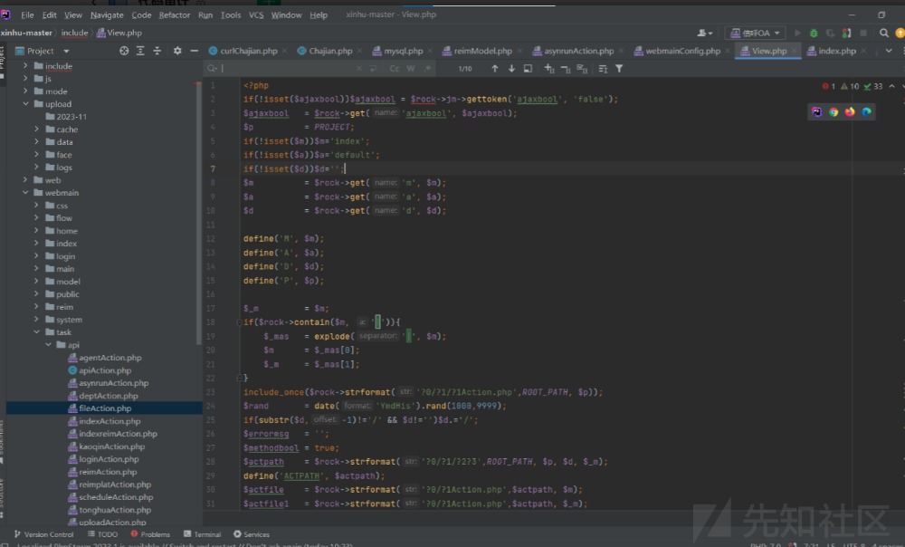This screenshot has height=547, width=905.
Task: Click the Collapse All icon in Project panel
Action: point(158,52)
